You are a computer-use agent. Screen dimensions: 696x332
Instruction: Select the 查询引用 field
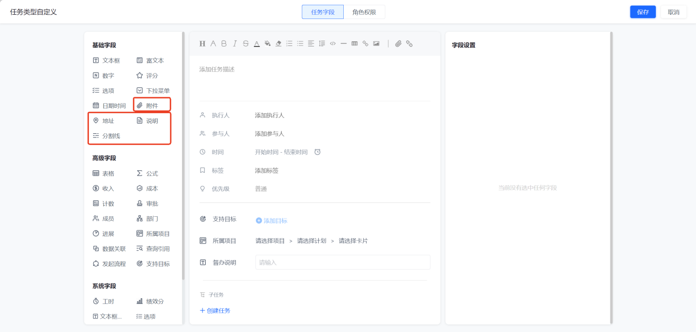coord(153,249)
